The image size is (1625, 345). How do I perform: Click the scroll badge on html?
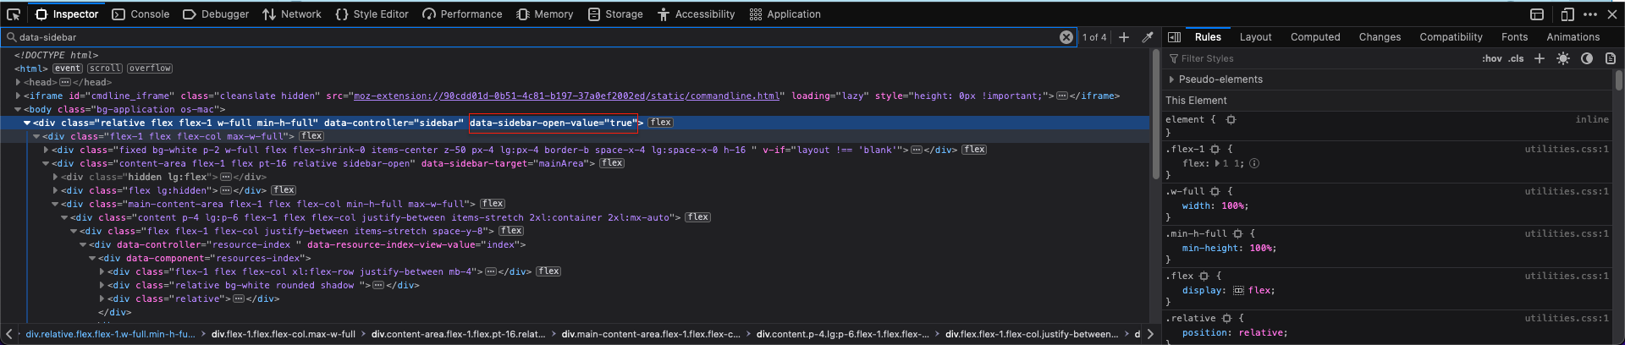click(x=105, y=68)
